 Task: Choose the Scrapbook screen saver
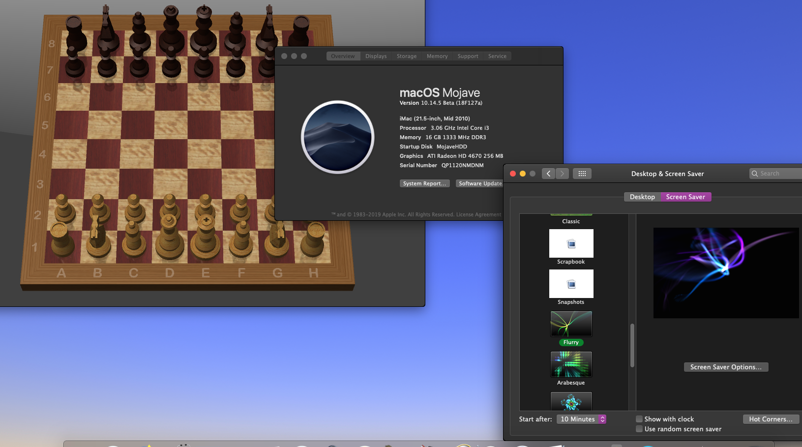pyautogui.click(x=571, y=243)
